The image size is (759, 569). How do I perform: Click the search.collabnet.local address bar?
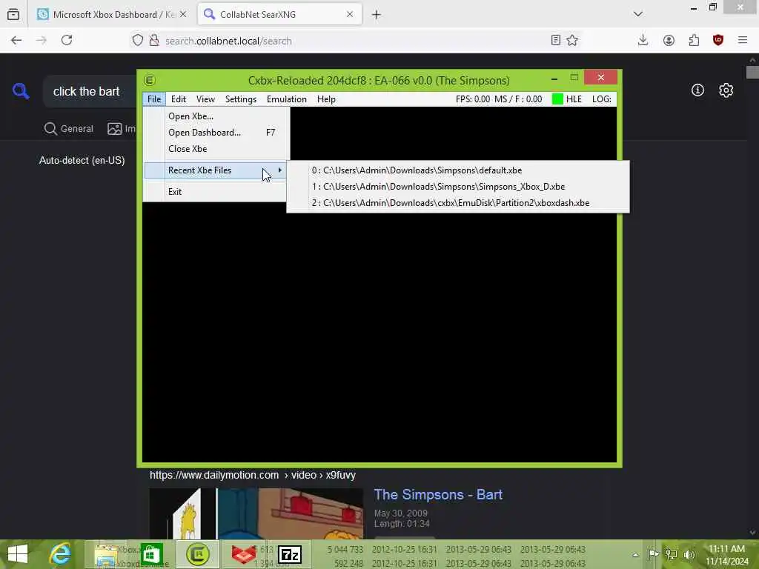pyautogui.click(x=357, y=41)
